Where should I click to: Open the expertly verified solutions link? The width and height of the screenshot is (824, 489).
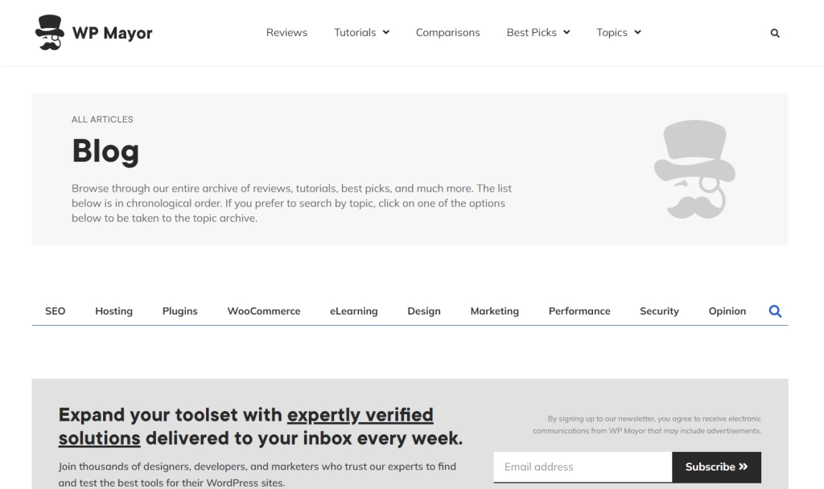click(x=360, y=415)
